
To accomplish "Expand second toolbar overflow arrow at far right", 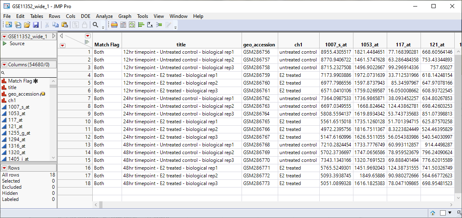I will pyautogui.click(x=175, y=27).
